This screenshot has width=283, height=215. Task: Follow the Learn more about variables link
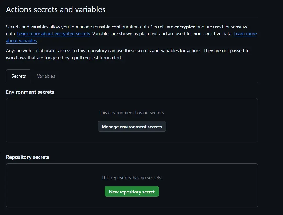click(245, 34)
